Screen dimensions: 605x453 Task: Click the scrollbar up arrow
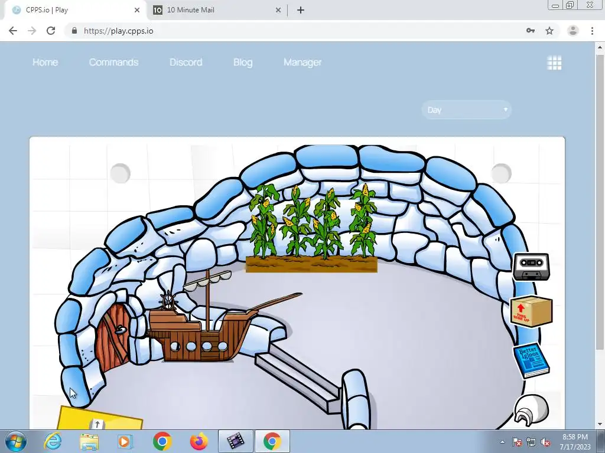click(600, 48)
